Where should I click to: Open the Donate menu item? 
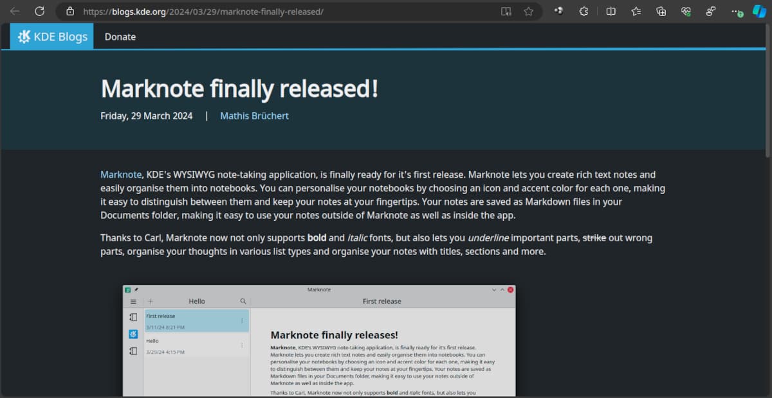click(120, 37)
